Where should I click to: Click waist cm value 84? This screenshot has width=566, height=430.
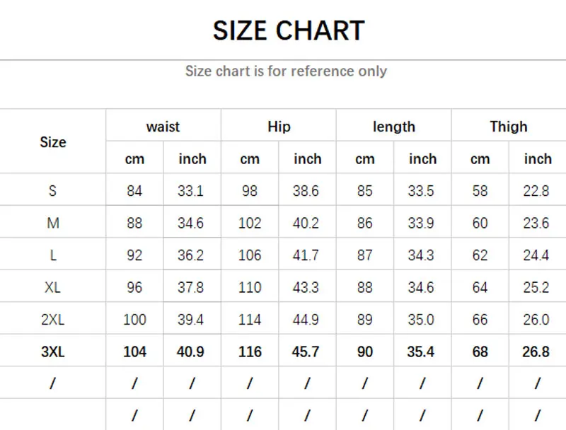click(134, 191)
